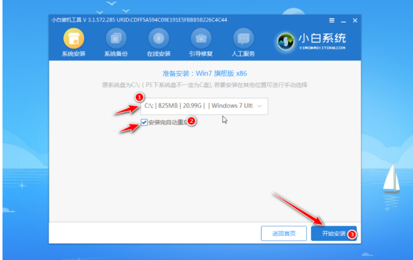Image resolution: width=413 pixels, height=260 pixels.
Task: Open the hamburger menu in title bar
Action: (332, 20)
